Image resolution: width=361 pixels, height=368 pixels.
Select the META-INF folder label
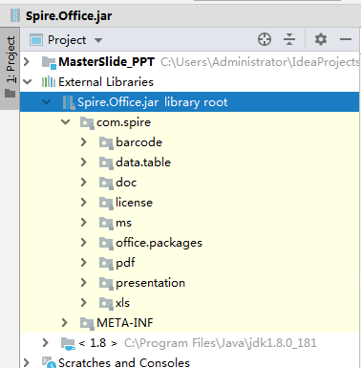pos(125,323)
